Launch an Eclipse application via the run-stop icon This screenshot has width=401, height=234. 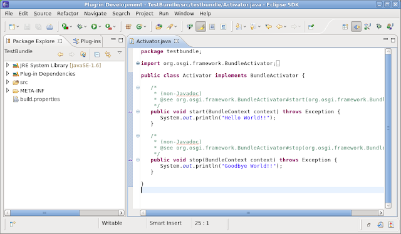point(65,26)
